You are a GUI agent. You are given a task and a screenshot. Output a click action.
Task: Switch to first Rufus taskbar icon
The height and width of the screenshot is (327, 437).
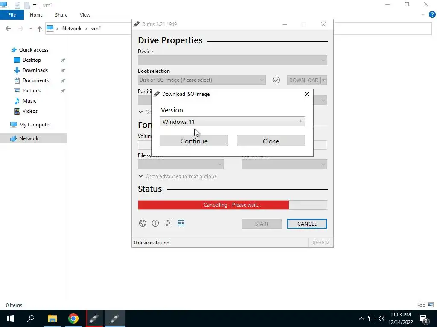tap(94, 318)
